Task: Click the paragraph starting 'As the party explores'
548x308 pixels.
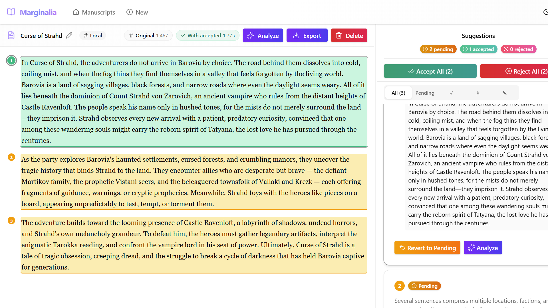Action: [194, 182]
